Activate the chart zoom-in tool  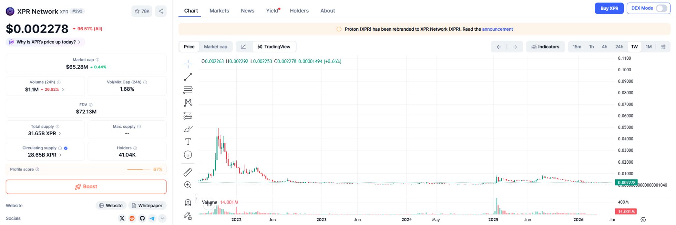click(188, 185)
